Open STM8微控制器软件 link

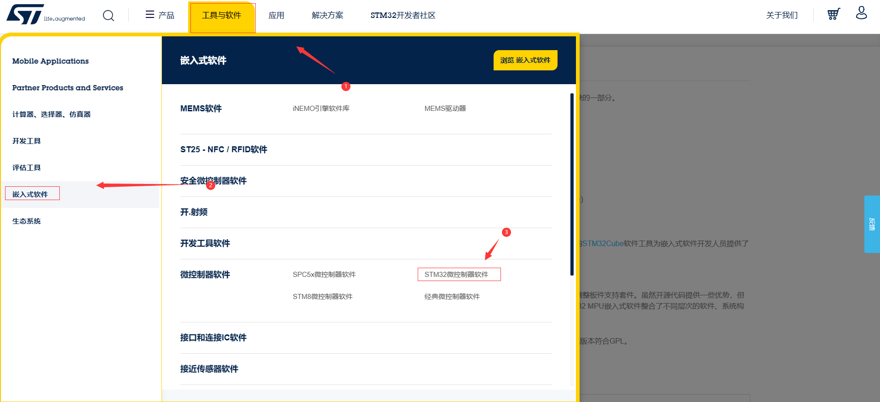coord(322,297)
